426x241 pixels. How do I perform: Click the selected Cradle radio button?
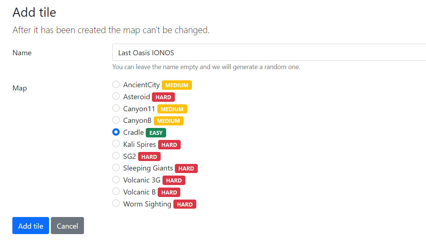coord(116,132)
